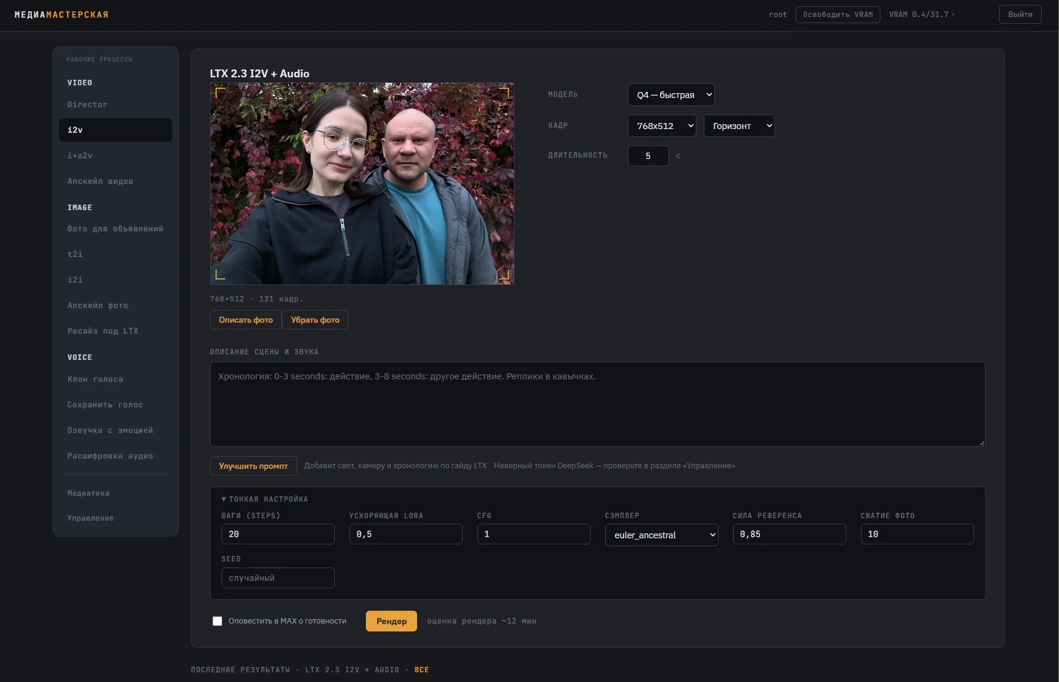The image size is (1060, 682).
Task: Open the t2i workflow
Action: (x=115, y=255)
